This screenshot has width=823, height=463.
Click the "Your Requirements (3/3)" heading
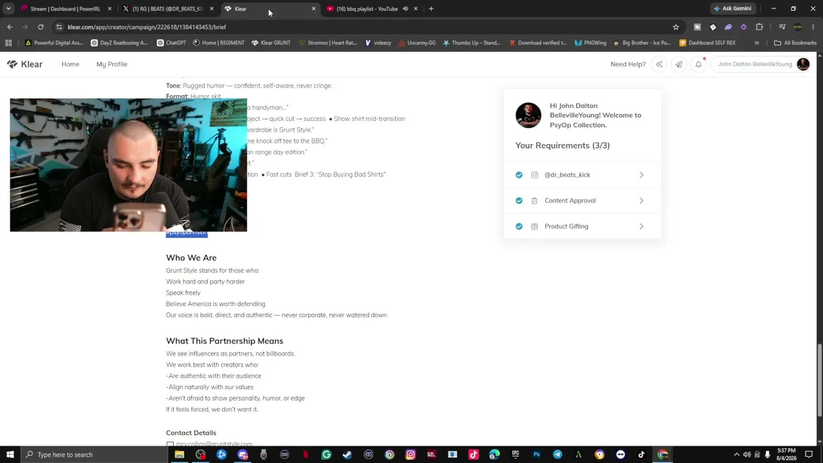563,145
